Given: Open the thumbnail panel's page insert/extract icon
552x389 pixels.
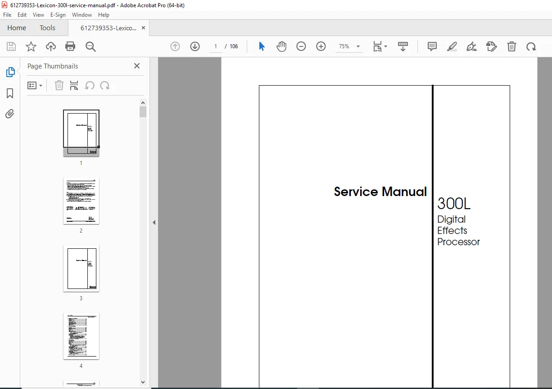Looking at the screenshot, I should tap(74, 86).
